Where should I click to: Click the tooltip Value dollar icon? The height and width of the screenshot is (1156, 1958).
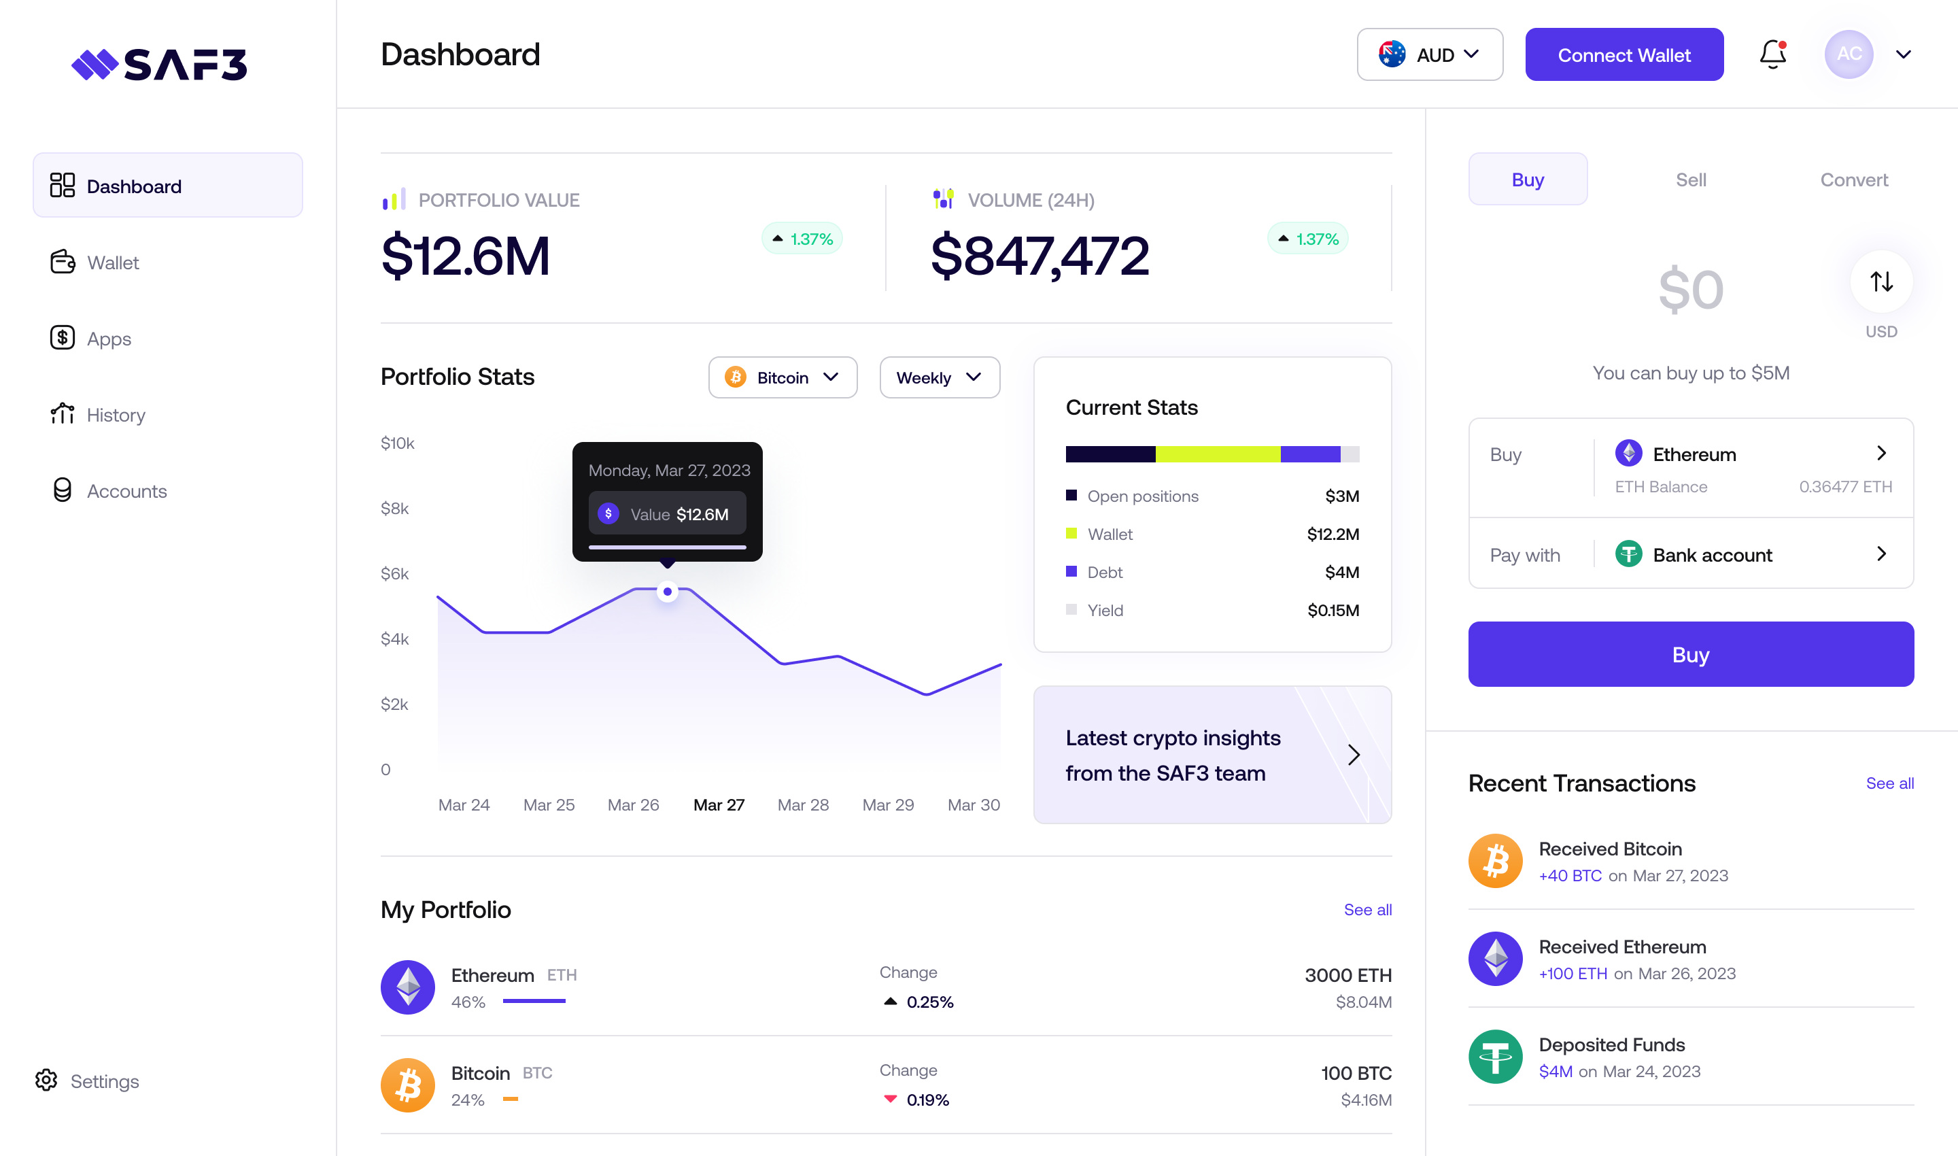608,513
